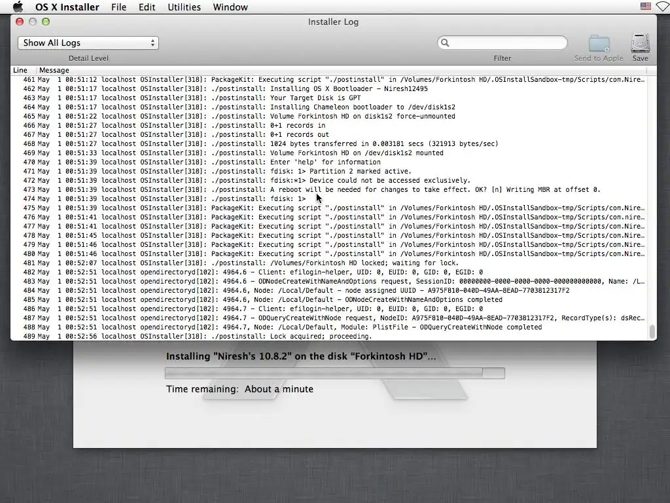Open the Window menu
670x503 pixels.
point(230,7)
